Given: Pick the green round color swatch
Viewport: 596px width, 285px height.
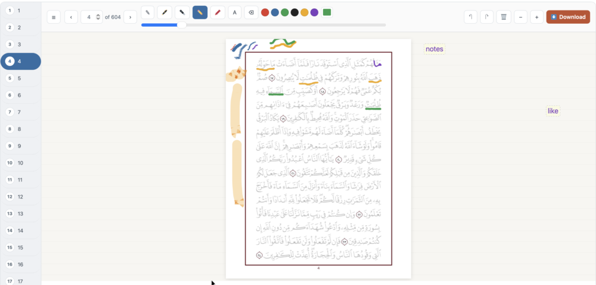Looking at the screenshot, I should (285, 13).
